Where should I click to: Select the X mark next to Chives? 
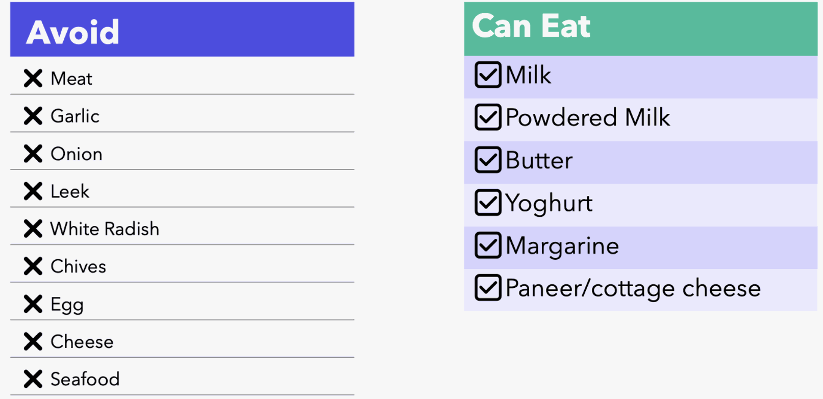(33, 266)
